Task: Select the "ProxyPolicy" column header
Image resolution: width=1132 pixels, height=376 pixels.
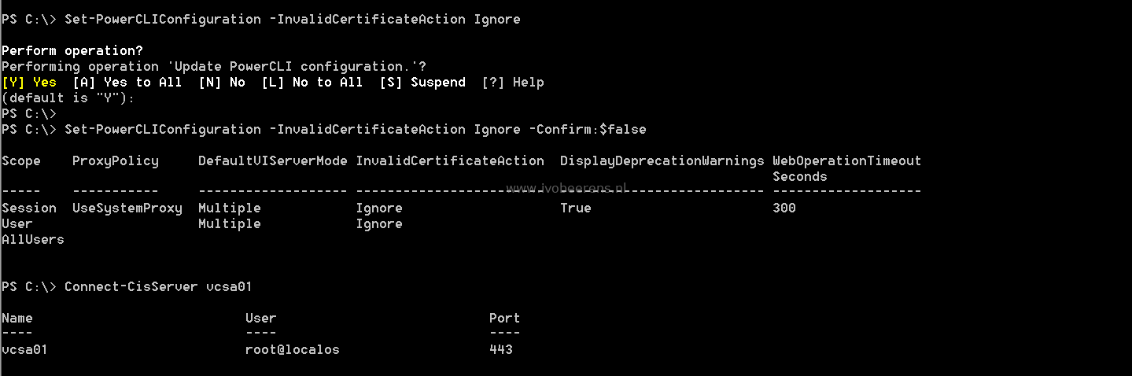Action: (116, 160)
